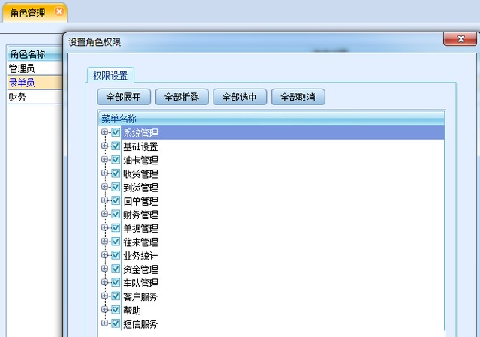Select the 管理员 role
This screenshot has height=337, width=480.
[34, 68]
